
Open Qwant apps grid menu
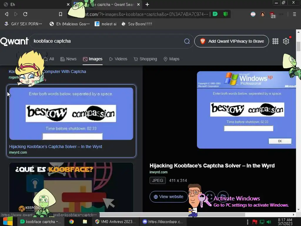click(x=275, y=41)
